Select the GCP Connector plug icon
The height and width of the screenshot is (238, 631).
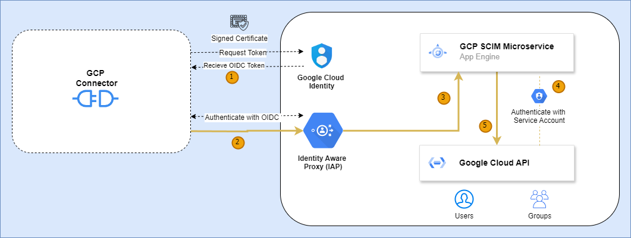[96, 99]
